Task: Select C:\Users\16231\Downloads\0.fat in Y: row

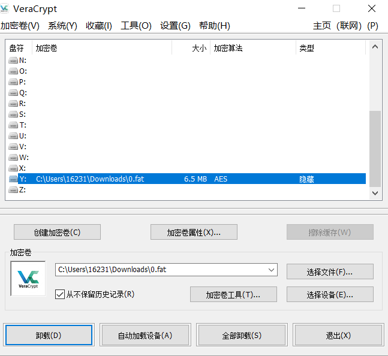Action: pyautogui.click(x=90, y=179)
